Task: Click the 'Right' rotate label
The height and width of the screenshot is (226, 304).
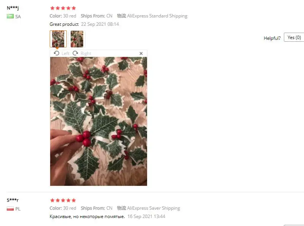Action: (x=86, y=53)
